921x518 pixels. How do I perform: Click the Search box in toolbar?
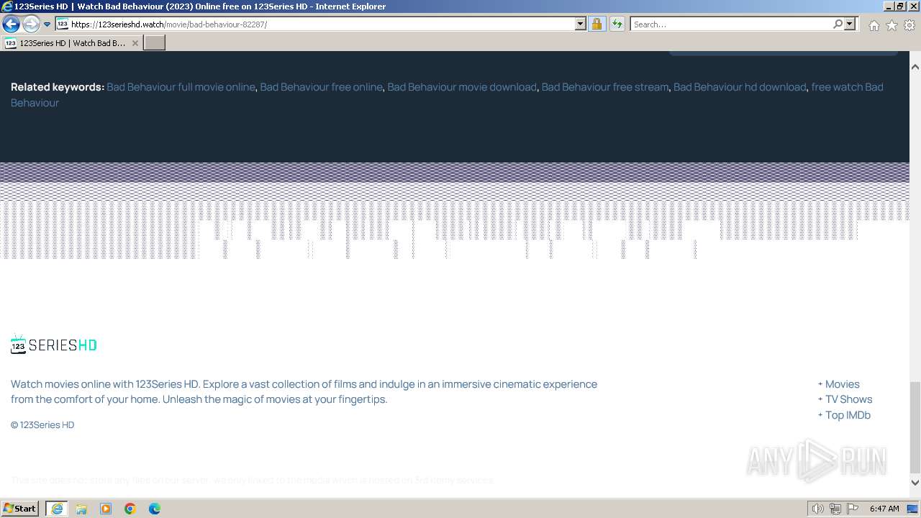pos(731,24)
